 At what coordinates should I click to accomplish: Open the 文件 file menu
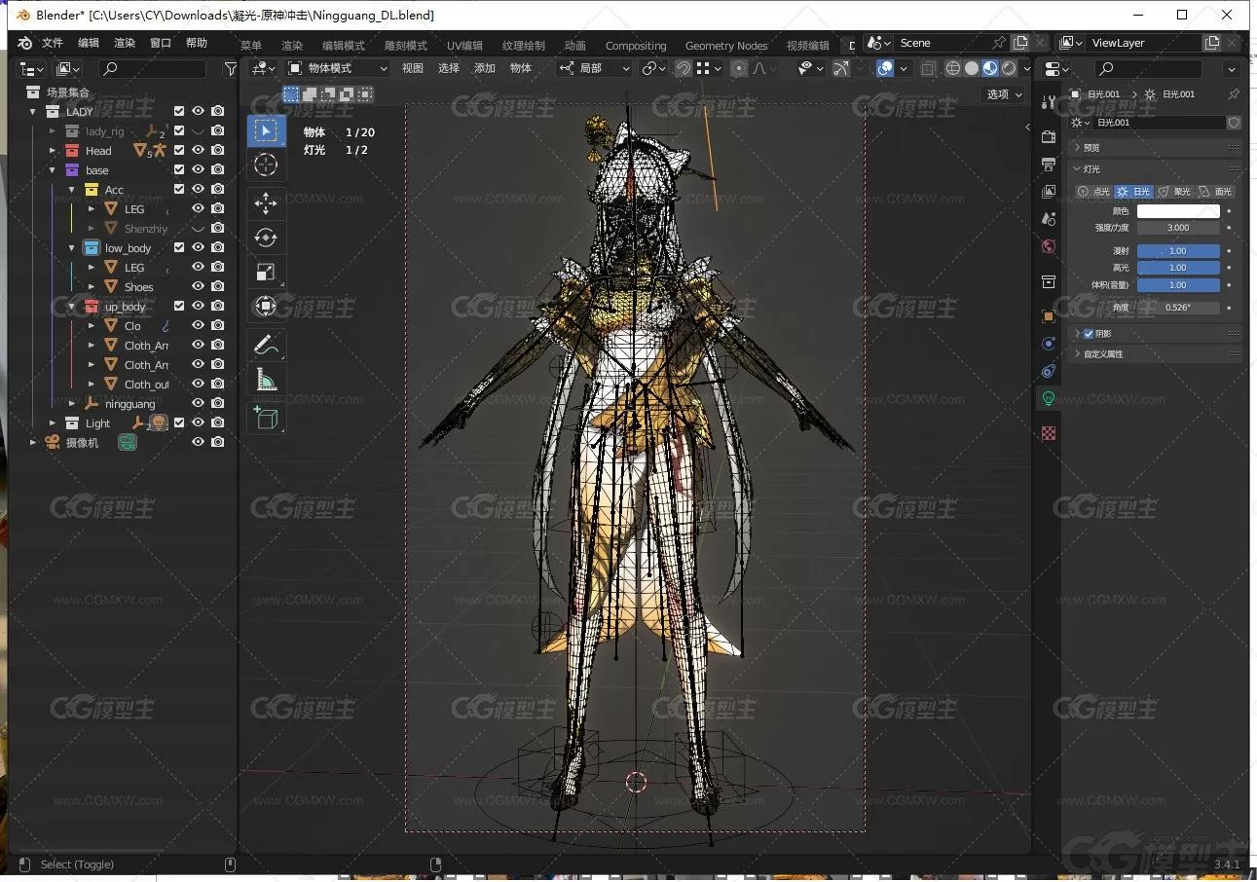coord(52,43)
